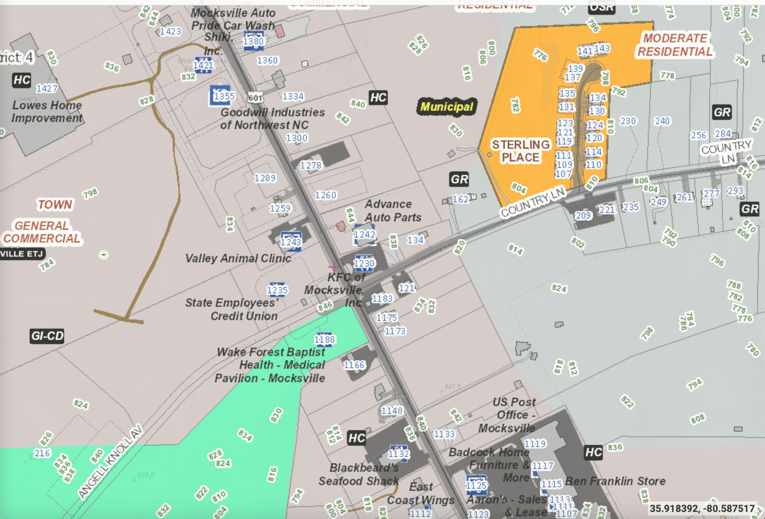Select address number 1148
Viewport: 765px width, 519px height.
[x=392, y=411]
